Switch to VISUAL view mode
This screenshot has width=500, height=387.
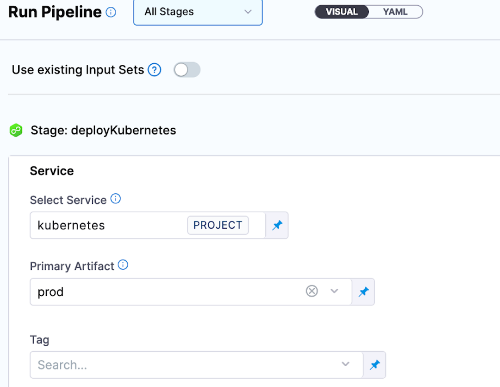341,12
